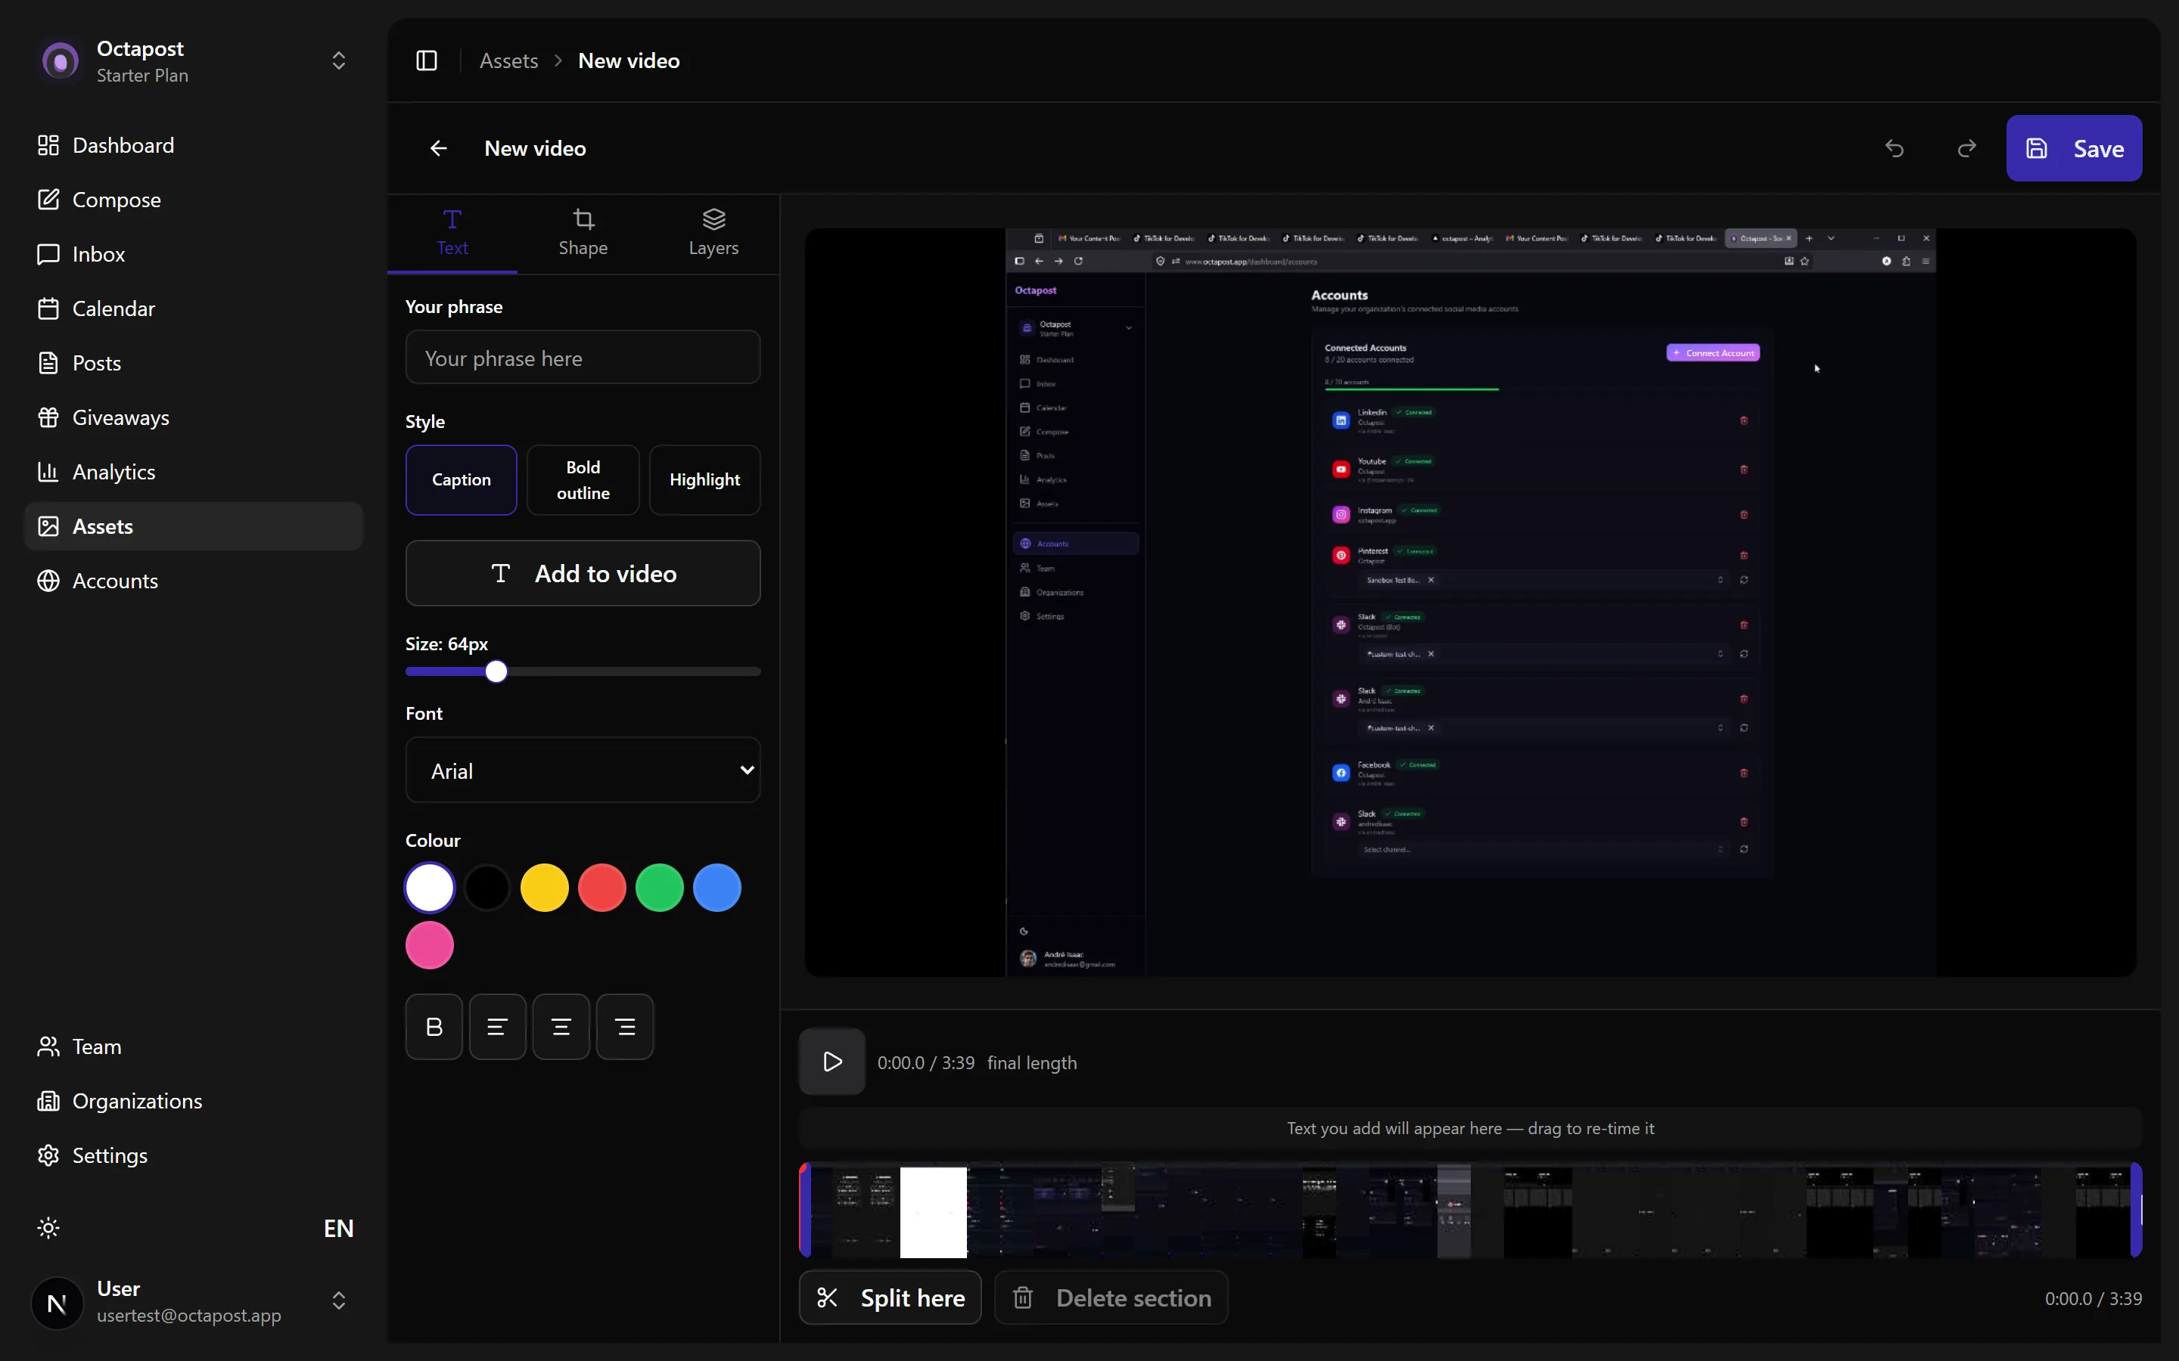Select the Caption style
Viewport: 2179px width, 1361px height.
coord(461,480)
